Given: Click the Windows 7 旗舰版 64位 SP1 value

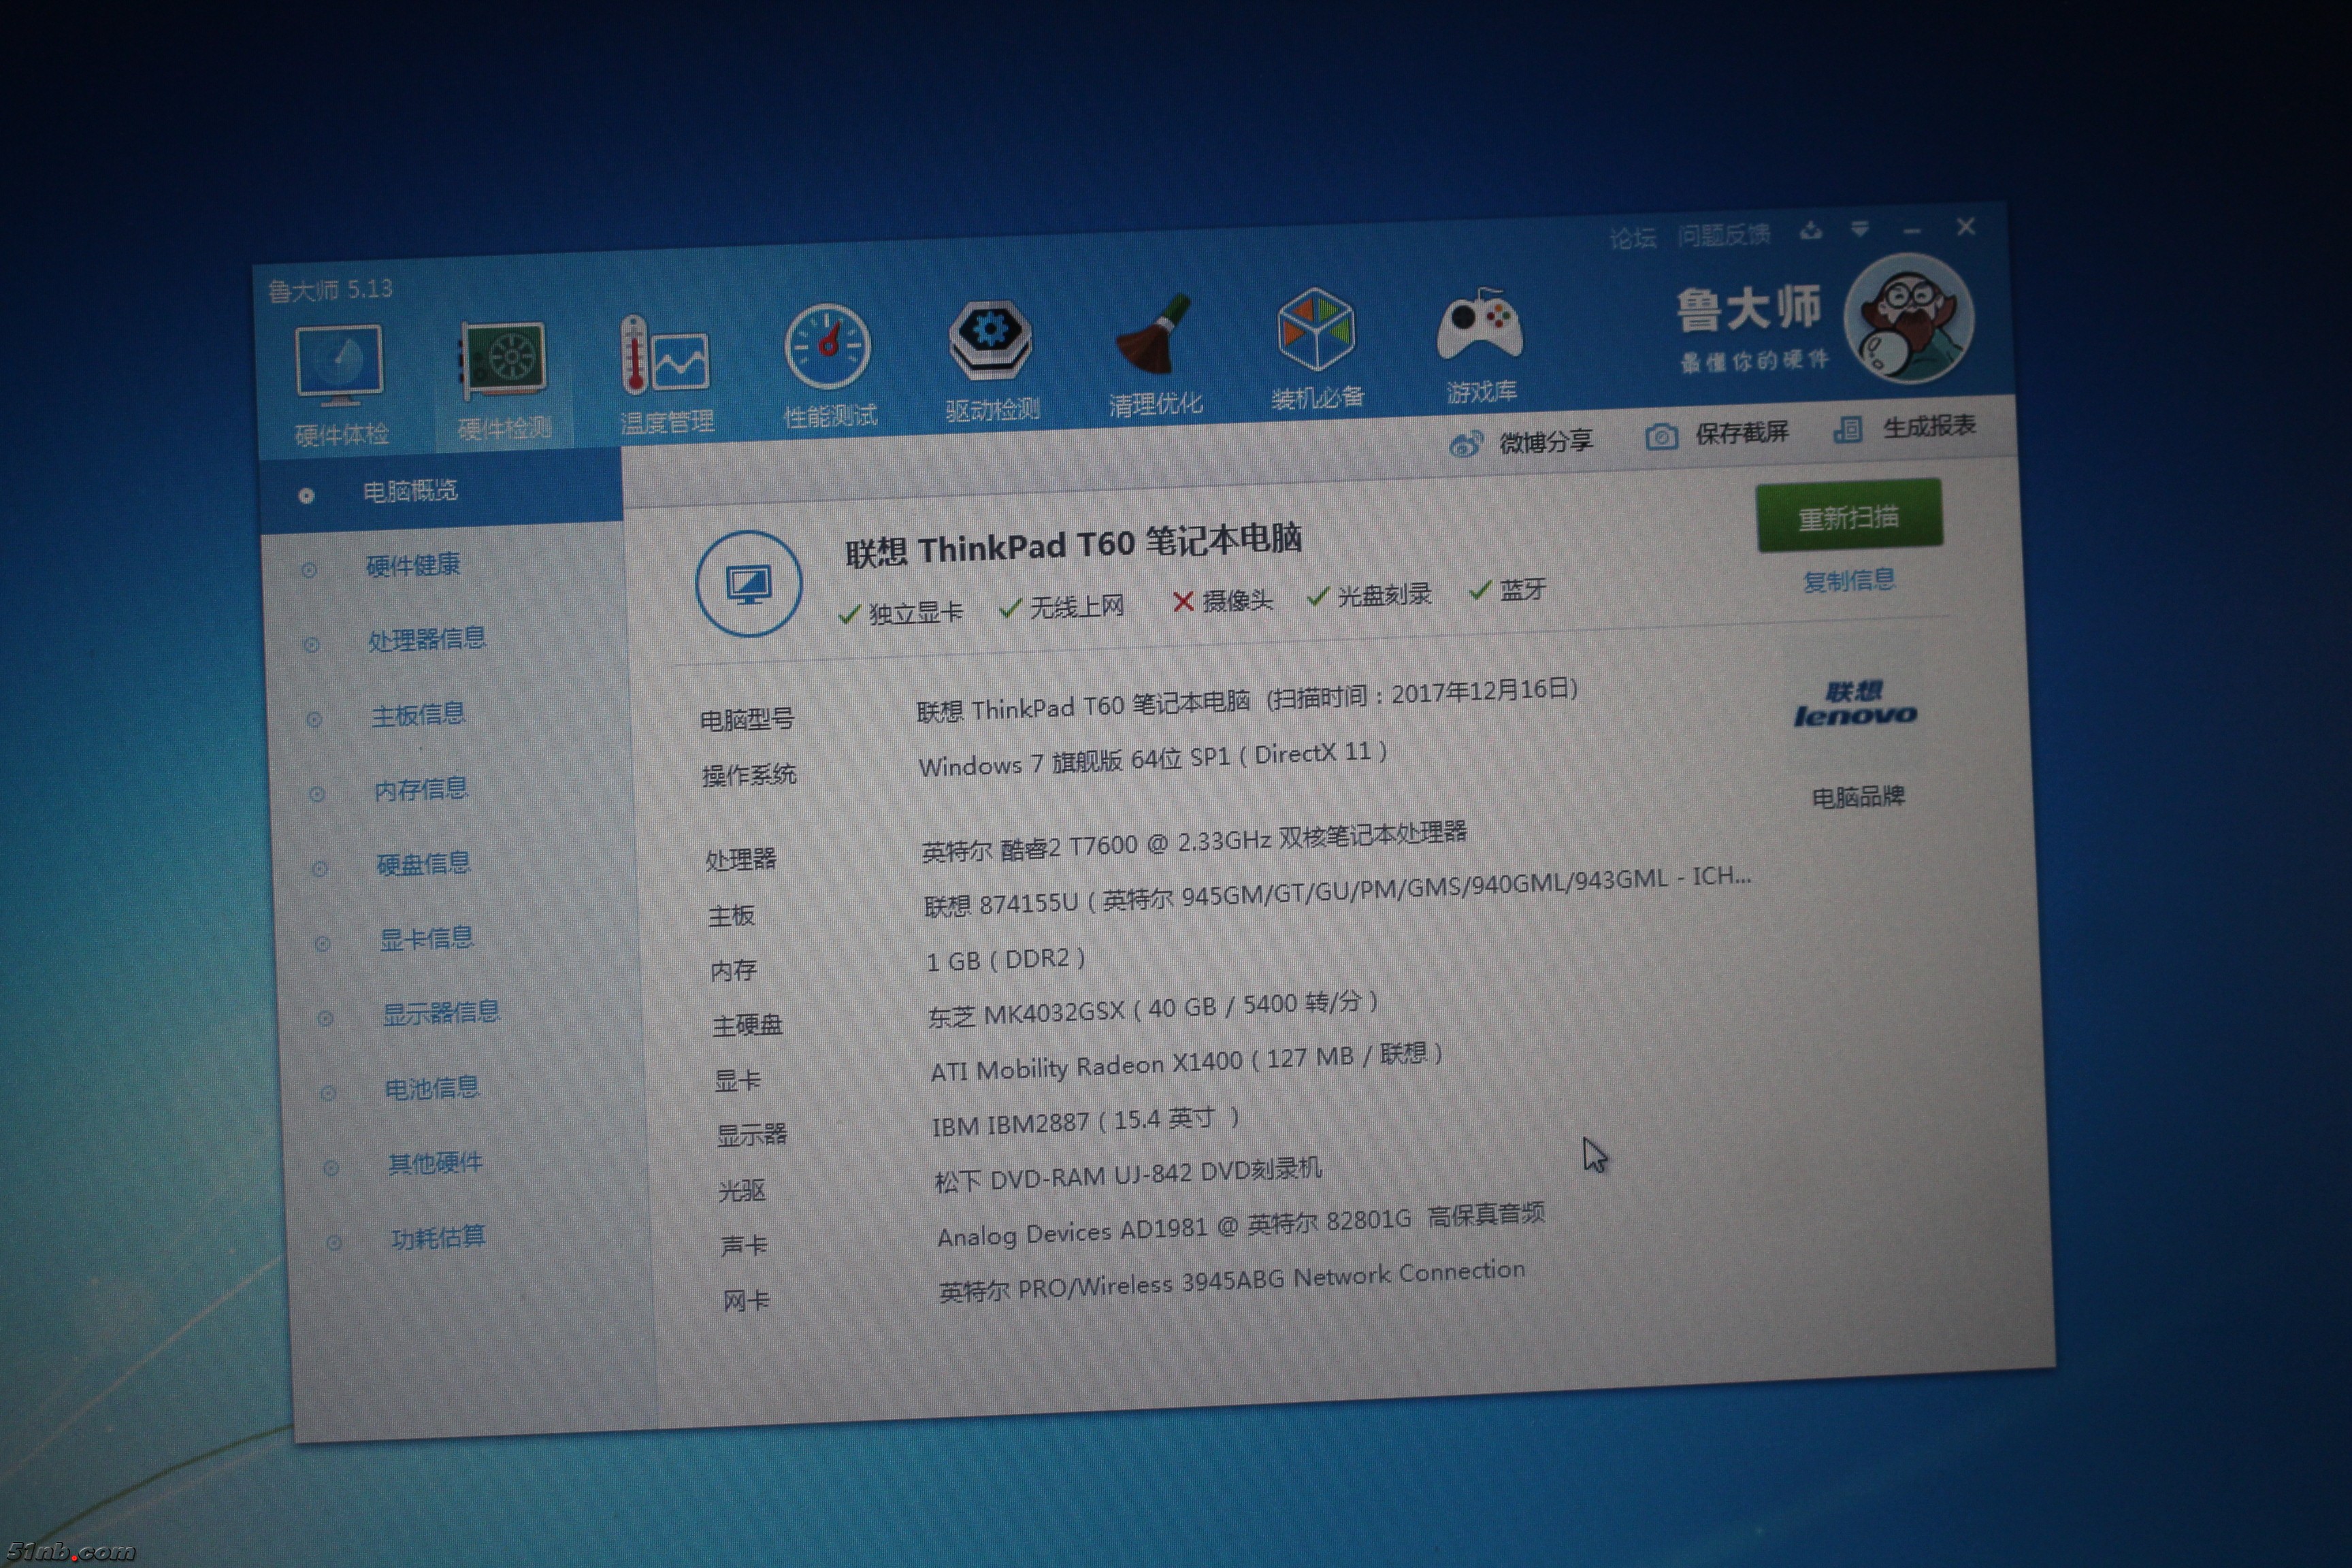Looking at the screenshot, I should coord(1153,759).
